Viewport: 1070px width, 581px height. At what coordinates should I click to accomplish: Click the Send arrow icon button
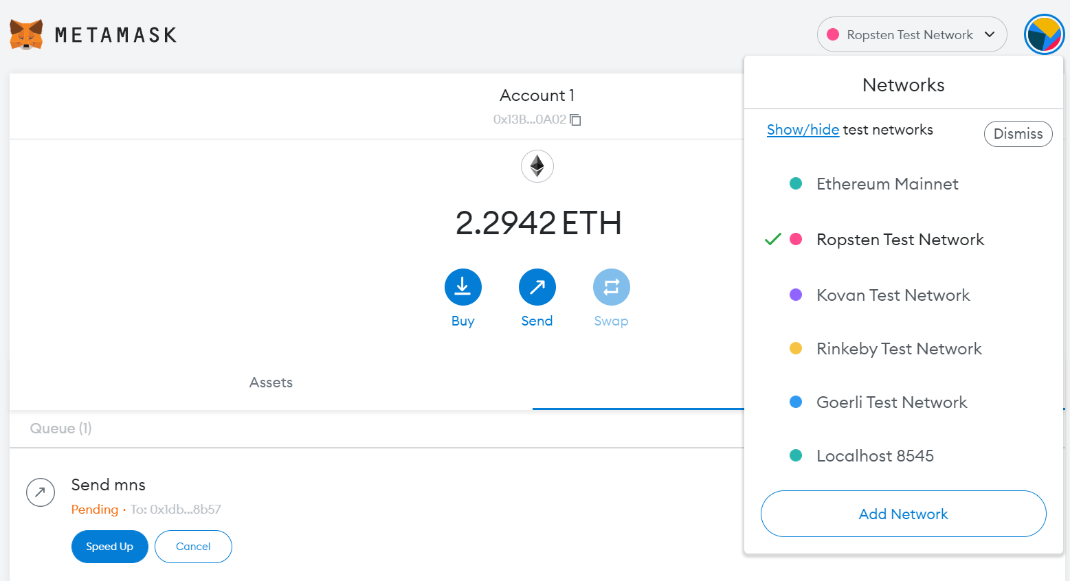coord(537,287)
